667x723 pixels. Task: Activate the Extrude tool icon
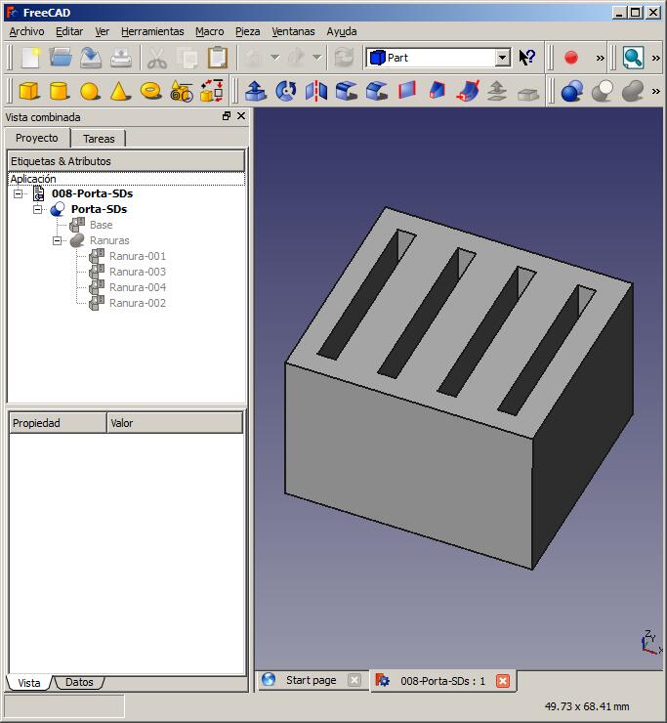point(256,91)
